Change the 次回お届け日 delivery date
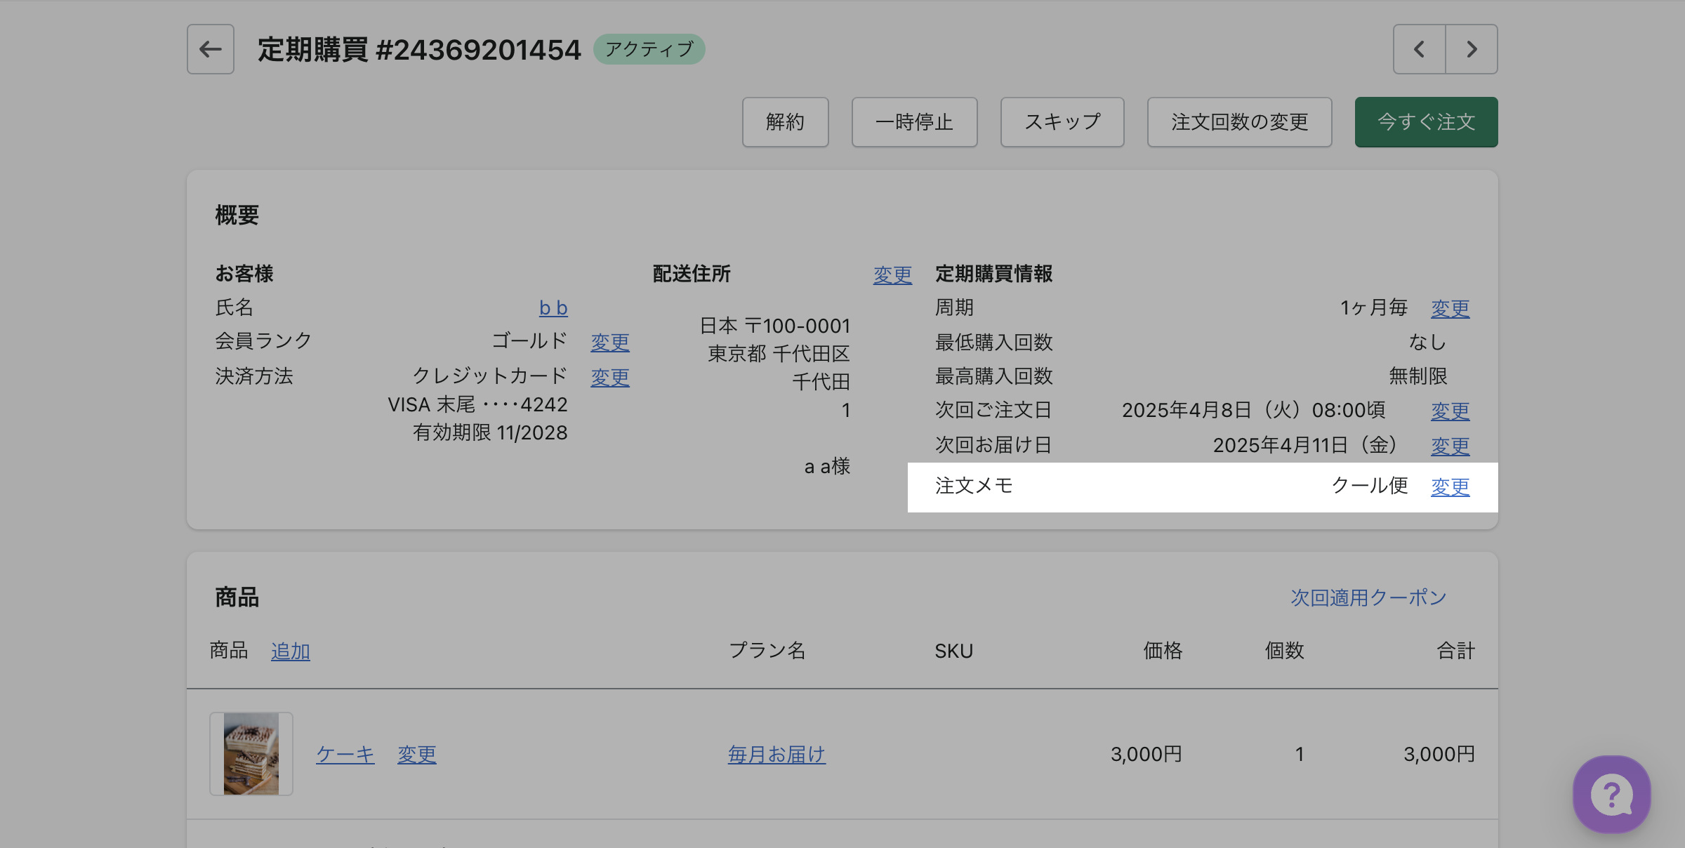This screenshot has height=848, width=1685. tap(1450, 446)
